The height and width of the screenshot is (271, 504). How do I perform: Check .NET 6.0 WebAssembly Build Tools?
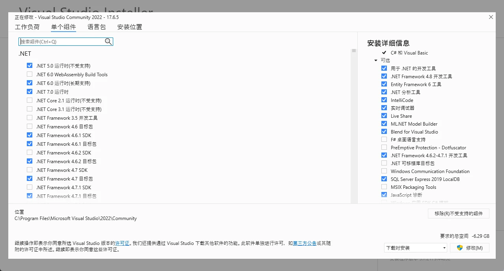pyautogui.click(x=30, y=74)
